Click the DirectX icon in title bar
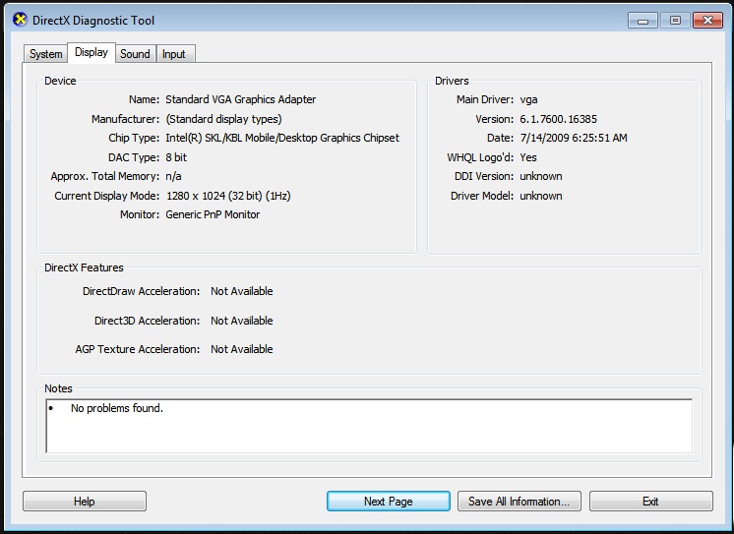 (x=20, y=20)
